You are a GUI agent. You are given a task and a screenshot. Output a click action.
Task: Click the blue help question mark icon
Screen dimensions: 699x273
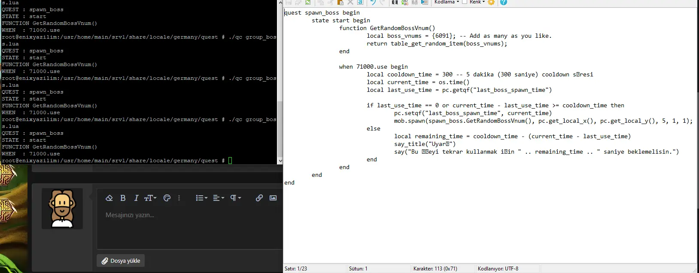[x=504, y=3]
